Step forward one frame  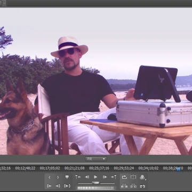(x=105, y=177)
